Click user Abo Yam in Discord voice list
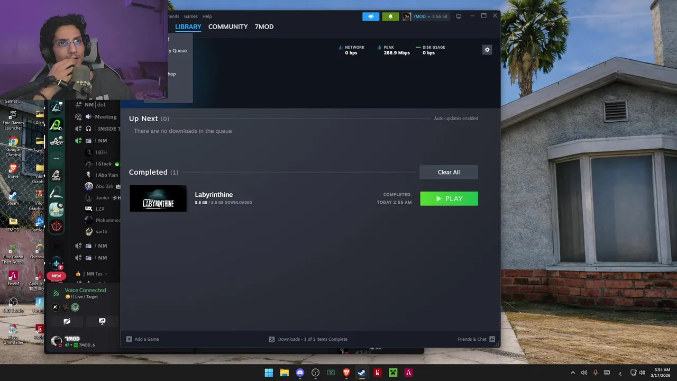 (102, 175)
